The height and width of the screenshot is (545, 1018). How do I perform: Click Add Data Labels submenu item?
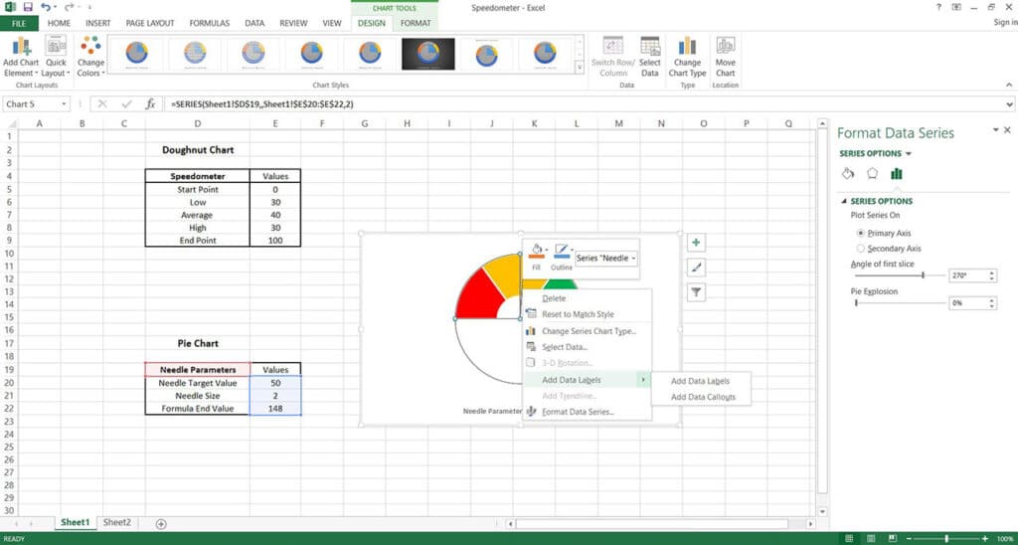tap(701, 381)
